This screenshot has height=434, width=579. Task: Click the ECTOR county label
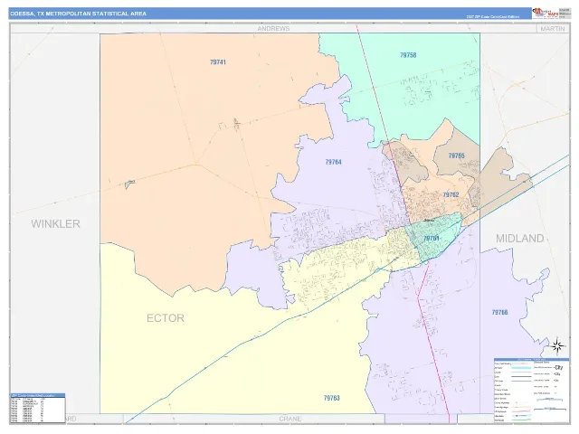coord(166,318)
